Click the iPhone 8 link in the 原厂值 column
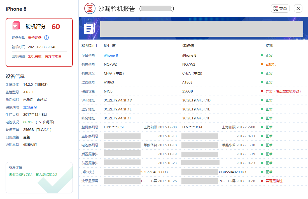308x199 pixels. 111,55
